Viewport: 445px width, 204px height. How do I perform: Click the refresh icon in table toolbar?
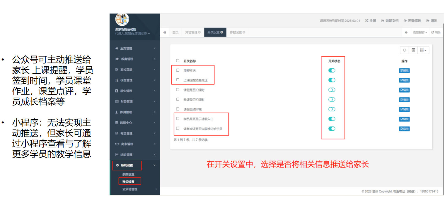404,50
